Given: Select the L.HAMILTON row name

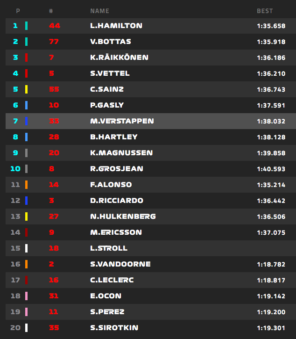Looking at the screenshot, I should pyautogui.click(x=116, y=26).
